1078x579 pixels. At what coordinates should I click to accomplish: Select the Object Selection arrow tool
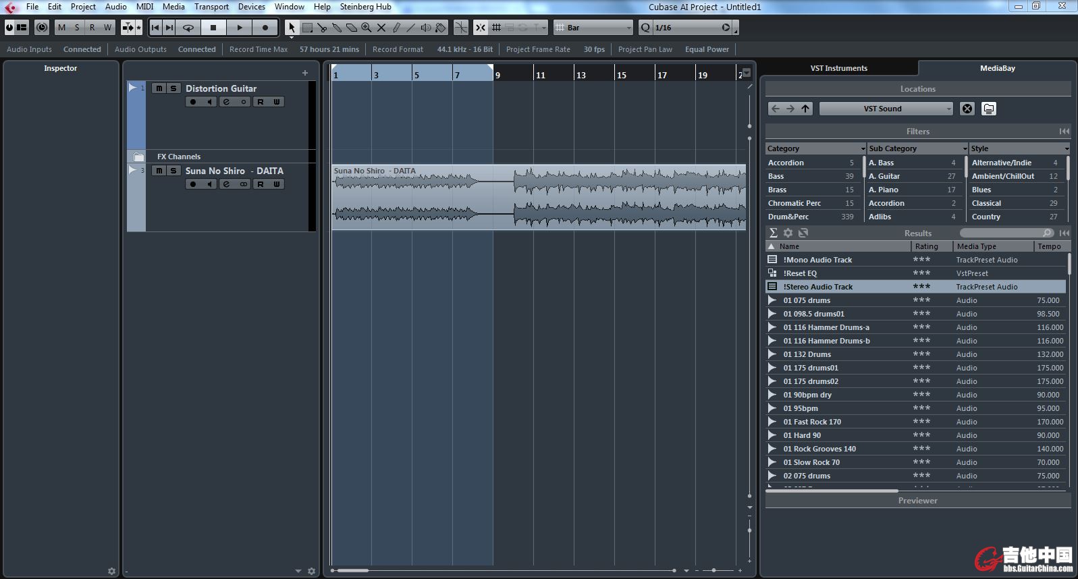pos(292,28)
